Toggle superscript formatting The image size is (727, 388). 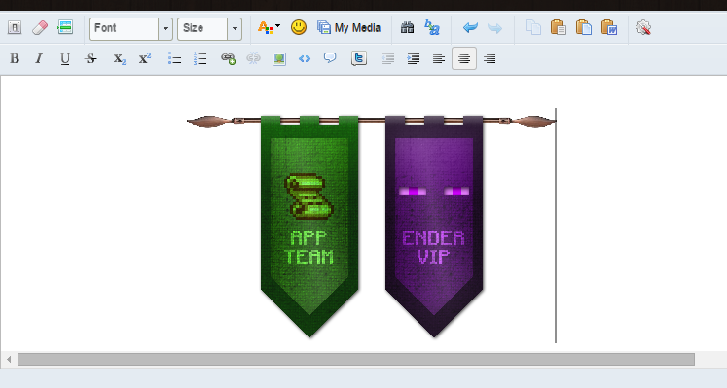click(x=145, y=58)
